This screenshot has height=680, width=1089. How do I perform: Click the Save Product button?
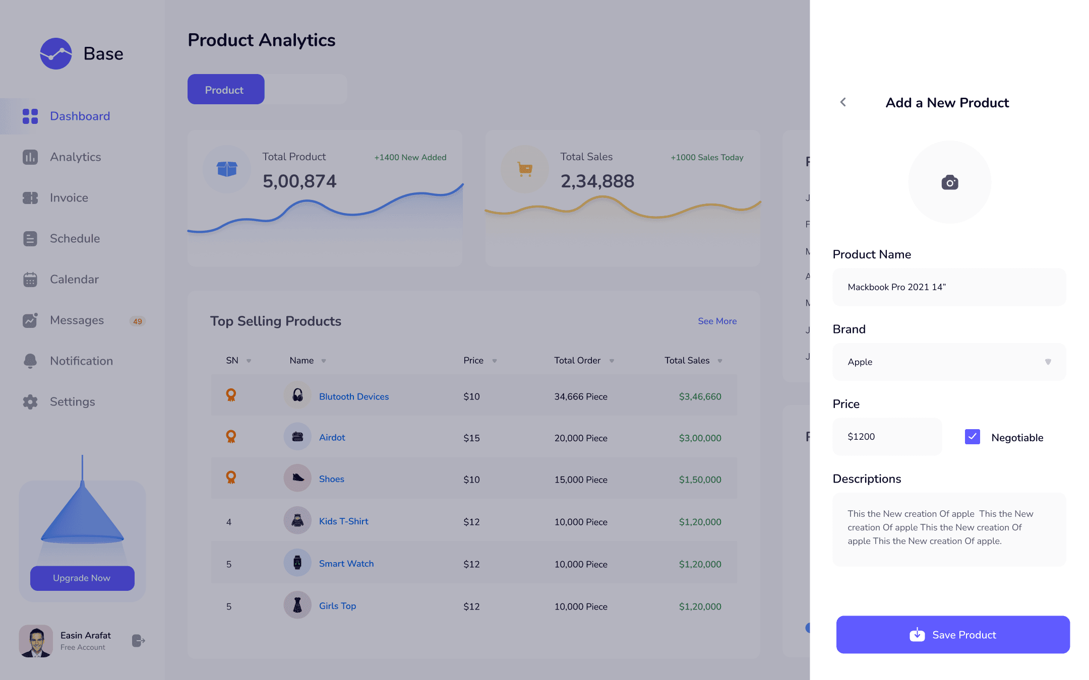953,635
